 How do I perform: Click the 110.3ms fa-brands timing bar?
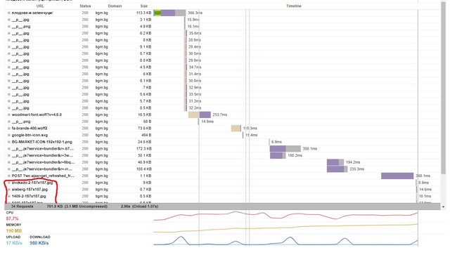236,129
